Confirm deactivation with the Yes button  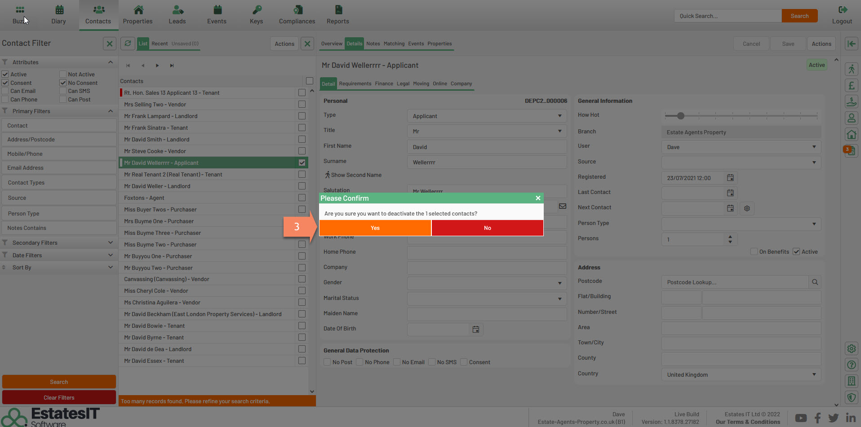[x=375, y=228]
